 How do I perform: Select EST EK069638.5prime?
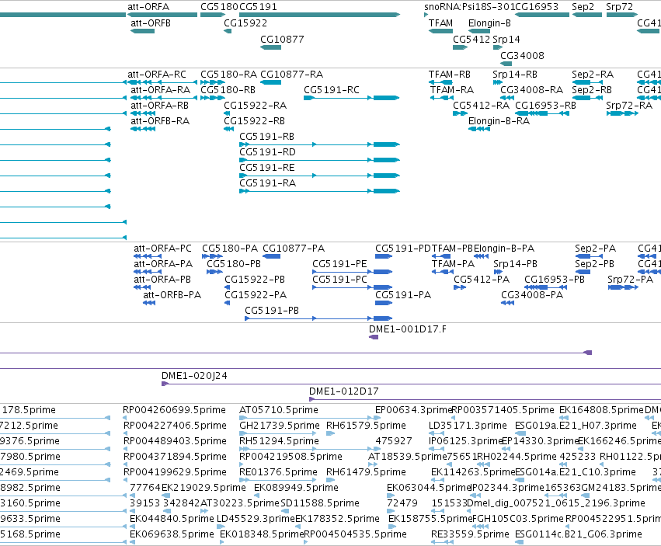coord(172,534)
